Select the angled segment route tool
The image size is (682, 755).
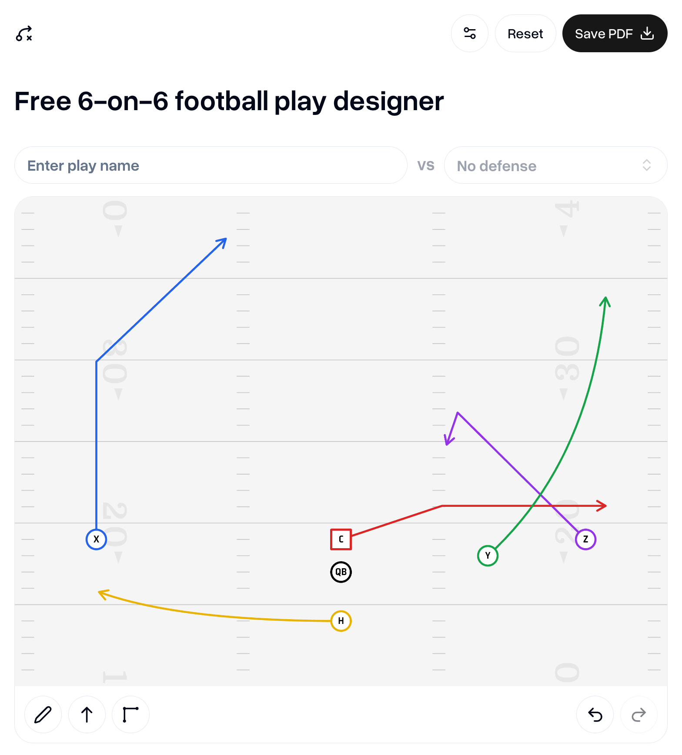[x=130, y=715]
